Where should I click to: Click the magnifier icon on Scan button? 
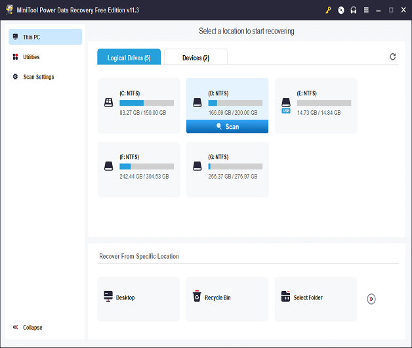(219, 126)
